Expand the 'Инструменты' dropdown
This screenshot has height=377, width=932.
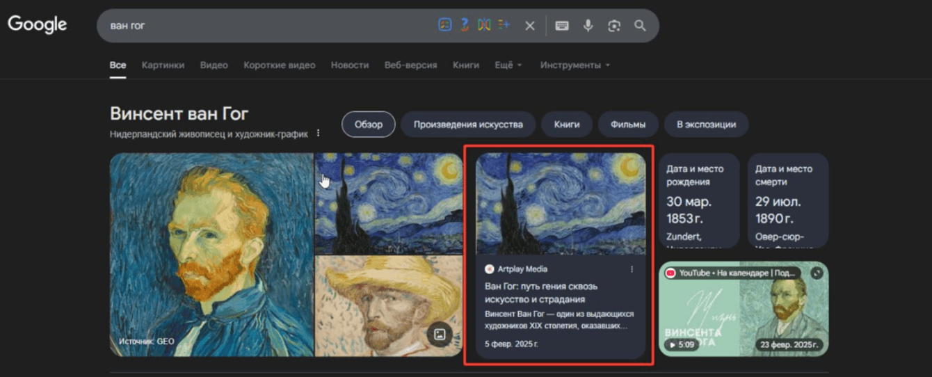point(575,65)
